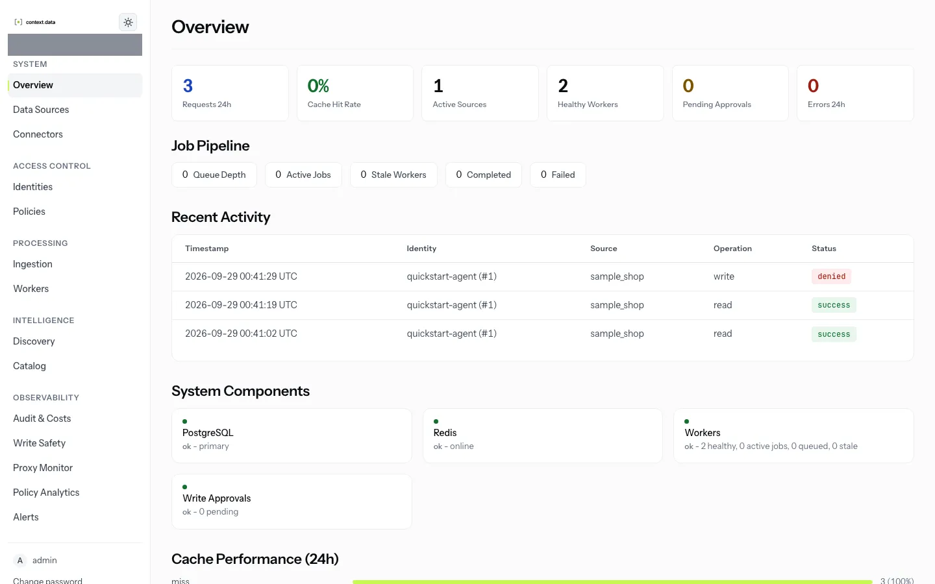The width and height of the screenshot is (935, 584).
Task: Click the Change password link
Action: pyautogui.click(x=47, y=580)
